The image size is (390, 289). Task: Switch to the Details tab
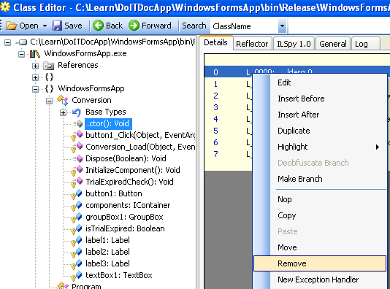pos(216,43)
